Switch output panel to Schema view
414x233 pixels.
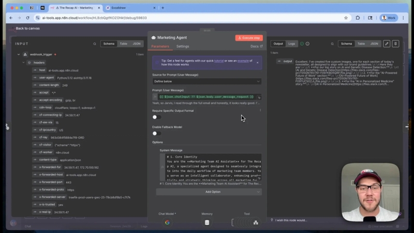point(346,43)
